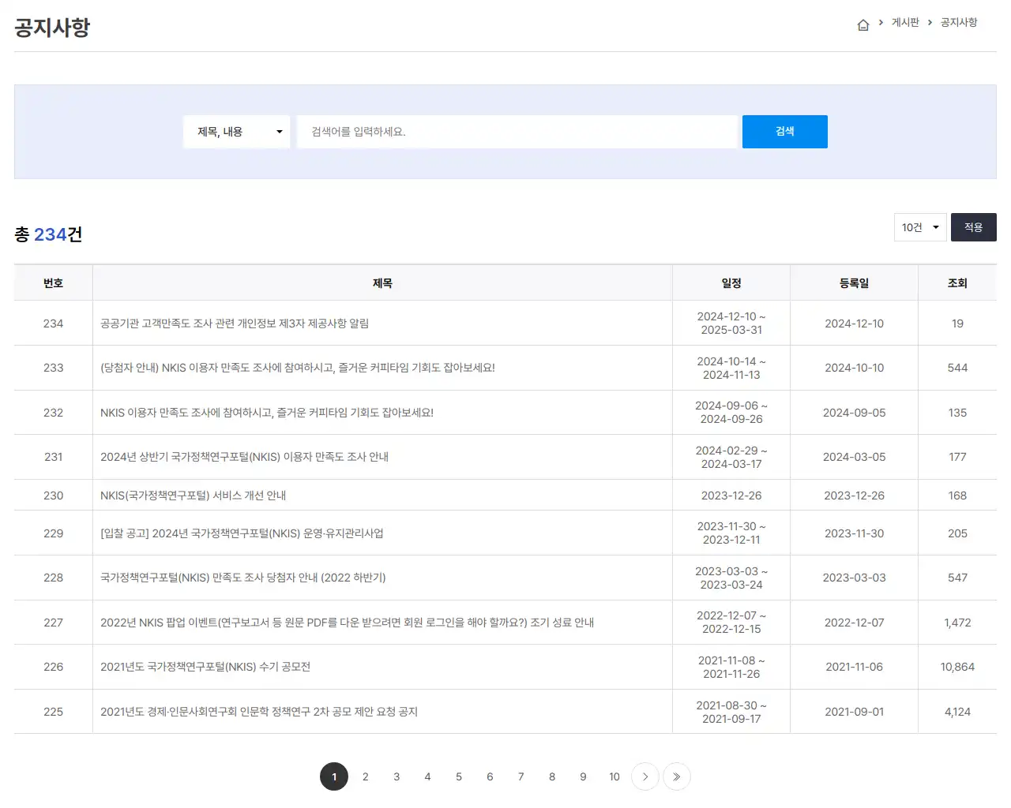Image resolution: width=1011 pixels, height=808 pixels.
Task: Navigate to page 5 of the notices
Action: (x=459, y=776)
